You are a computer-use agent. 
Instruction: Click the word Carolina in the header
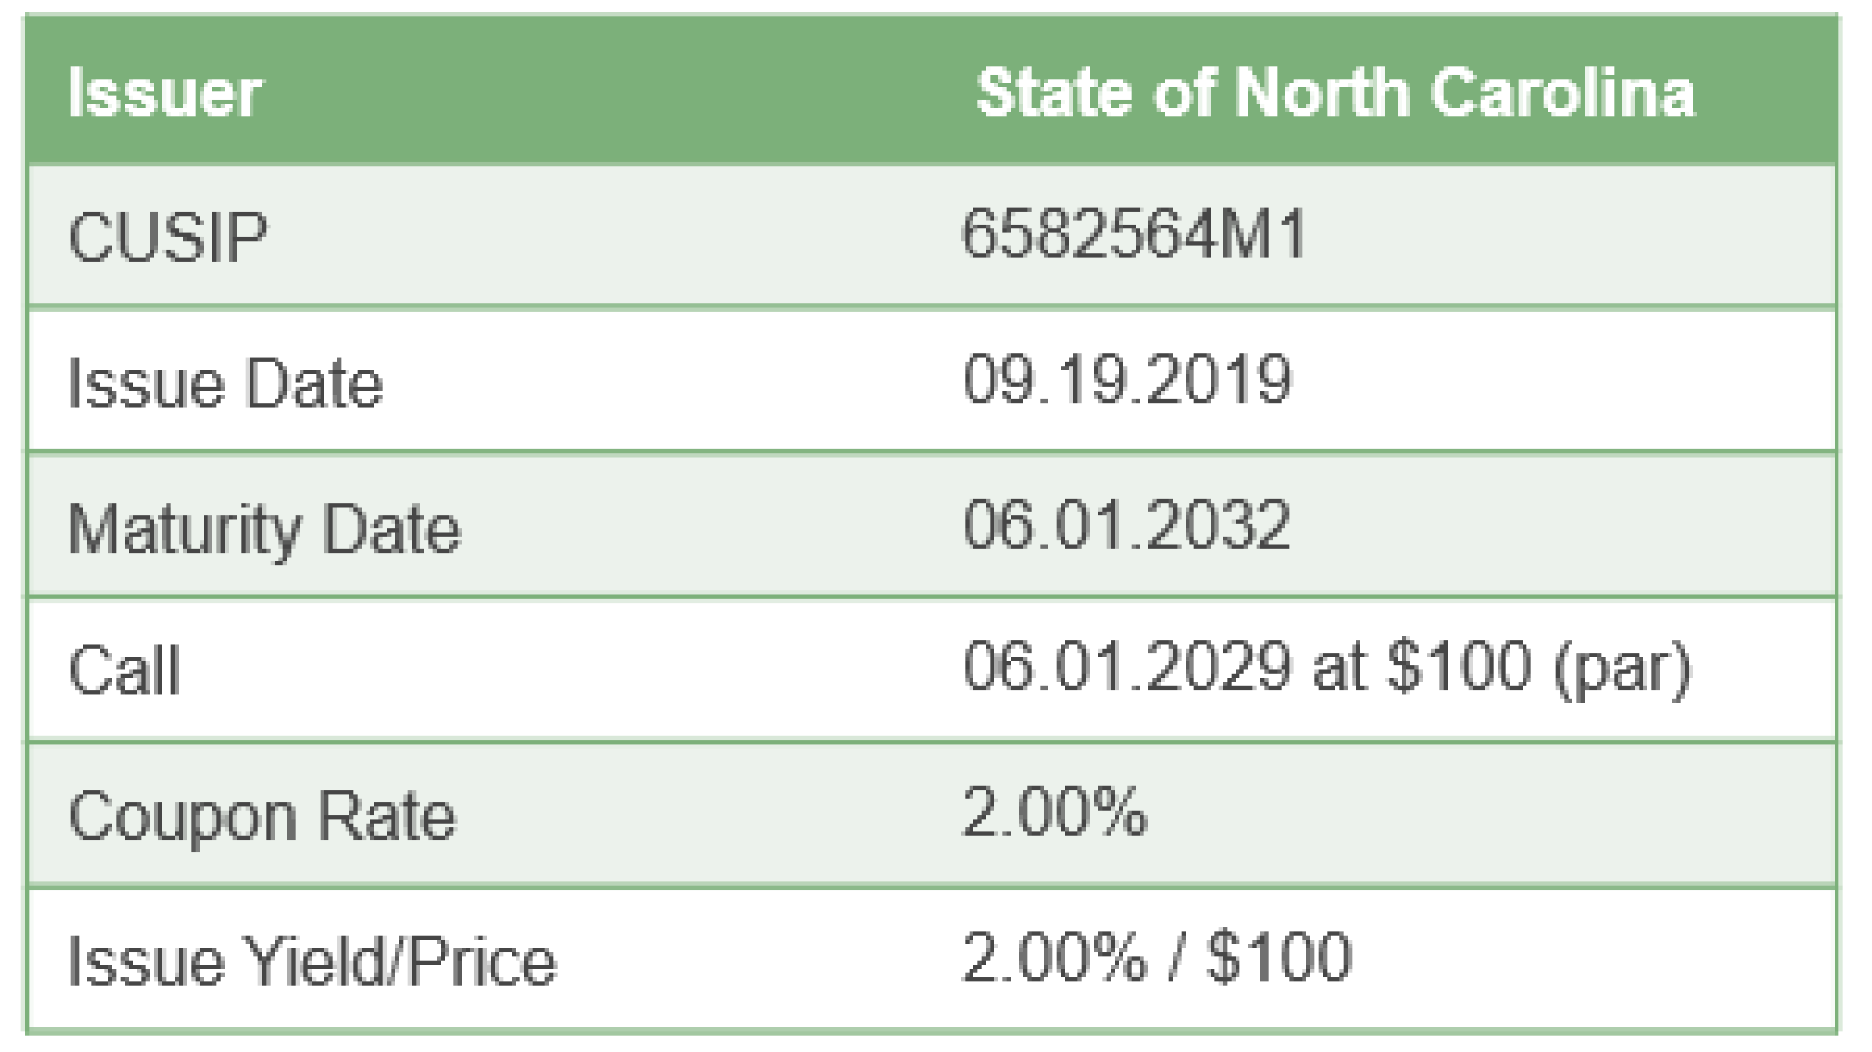(1562, 94)
